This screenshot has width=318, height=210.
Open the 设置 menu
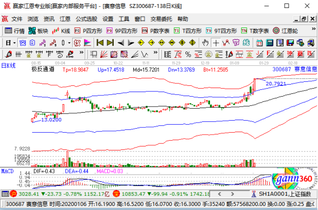108,19
